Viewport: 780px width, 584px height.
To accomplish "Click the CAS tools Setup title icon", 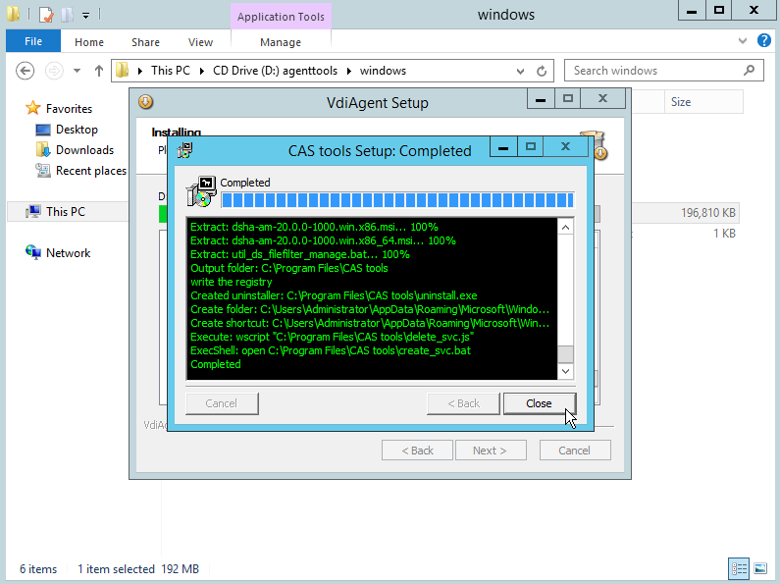I will (185, 150).
